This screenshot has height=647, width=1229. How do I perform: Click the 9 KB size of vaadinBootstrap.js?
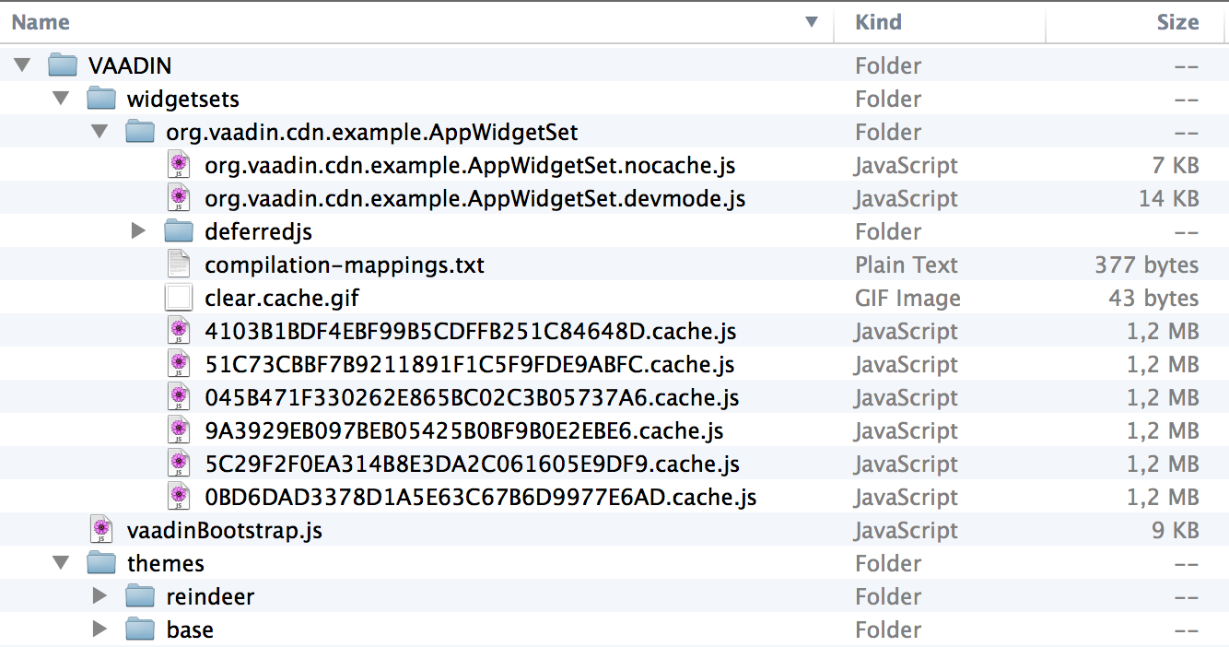(x=1176, y=530)
